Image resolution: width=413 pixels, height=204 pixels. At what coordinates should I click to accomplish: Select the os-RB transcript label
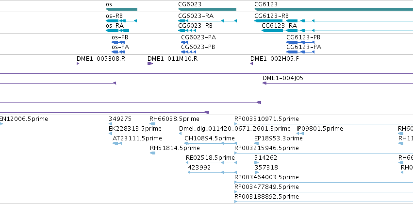click(x=115, y=16)
